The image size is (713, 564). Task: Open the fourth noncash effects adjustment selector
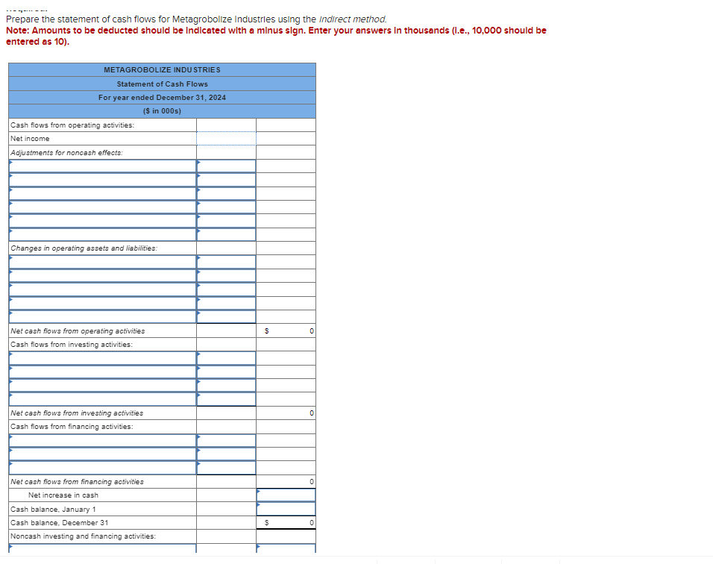[x=101, y=207]
